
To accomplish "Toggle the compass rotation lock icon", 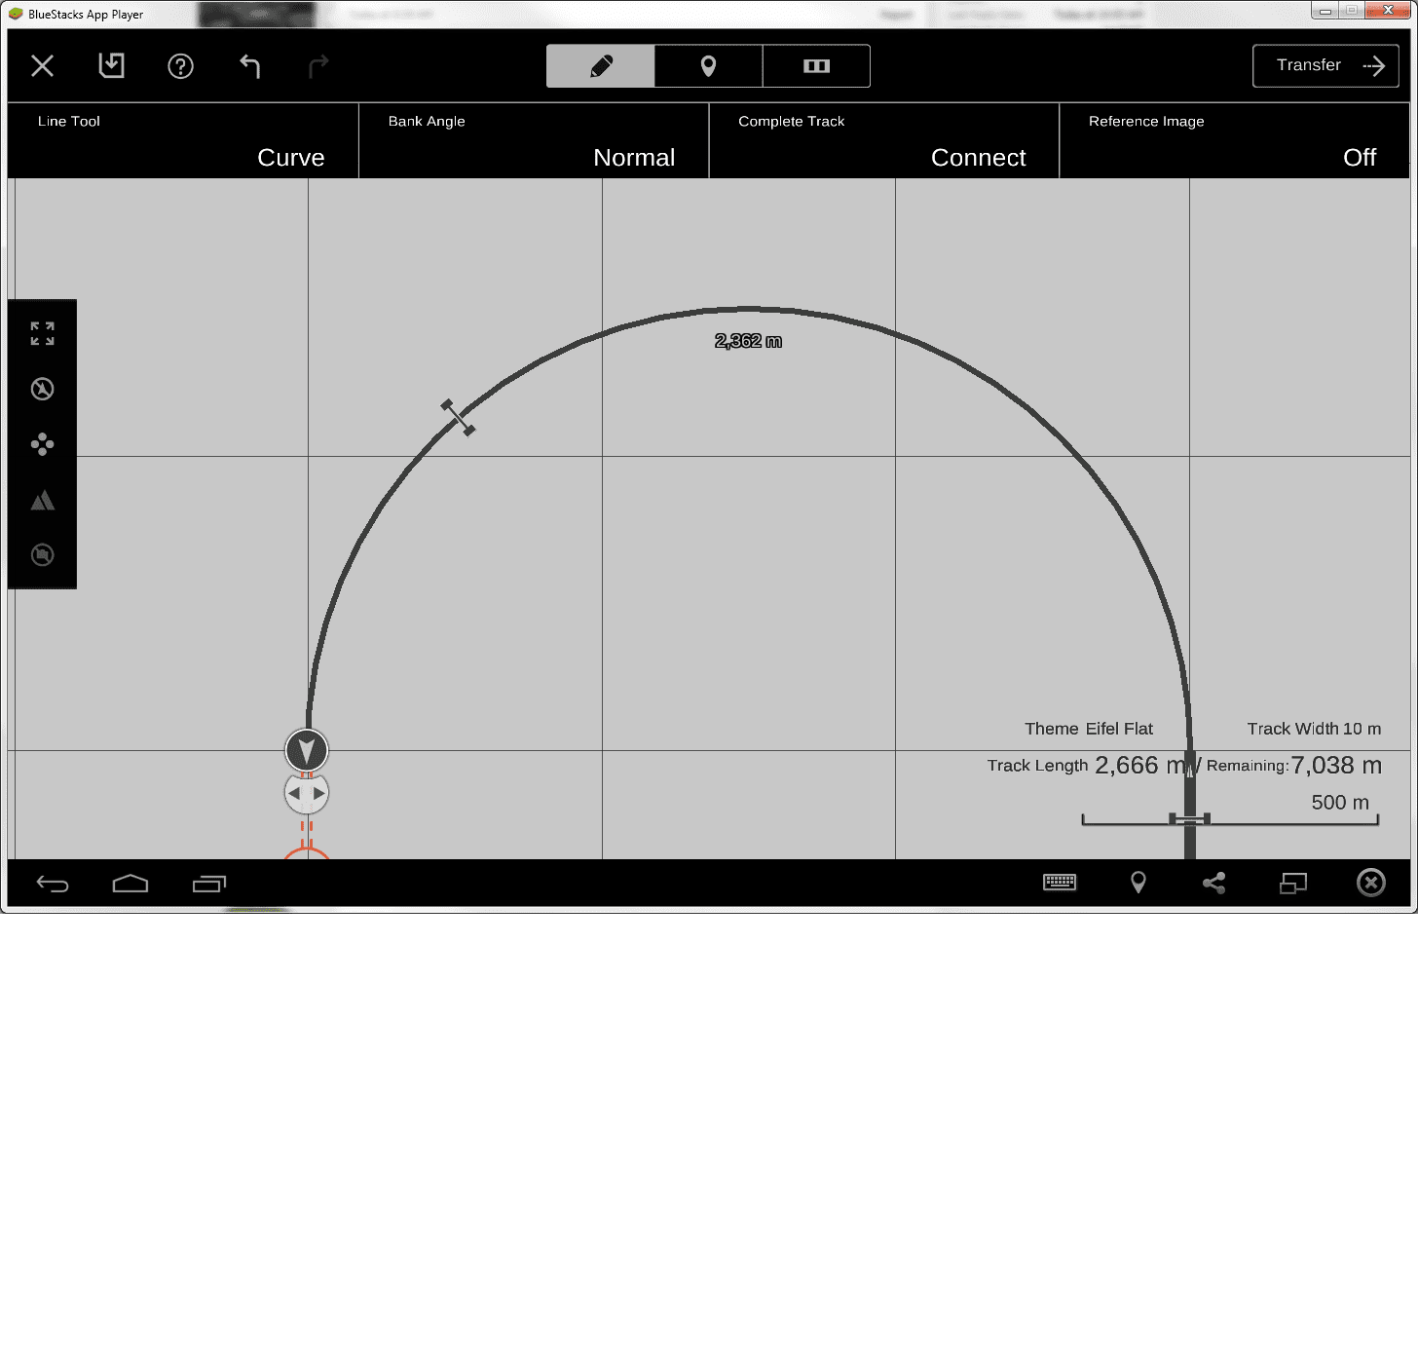I will [42, 390].
